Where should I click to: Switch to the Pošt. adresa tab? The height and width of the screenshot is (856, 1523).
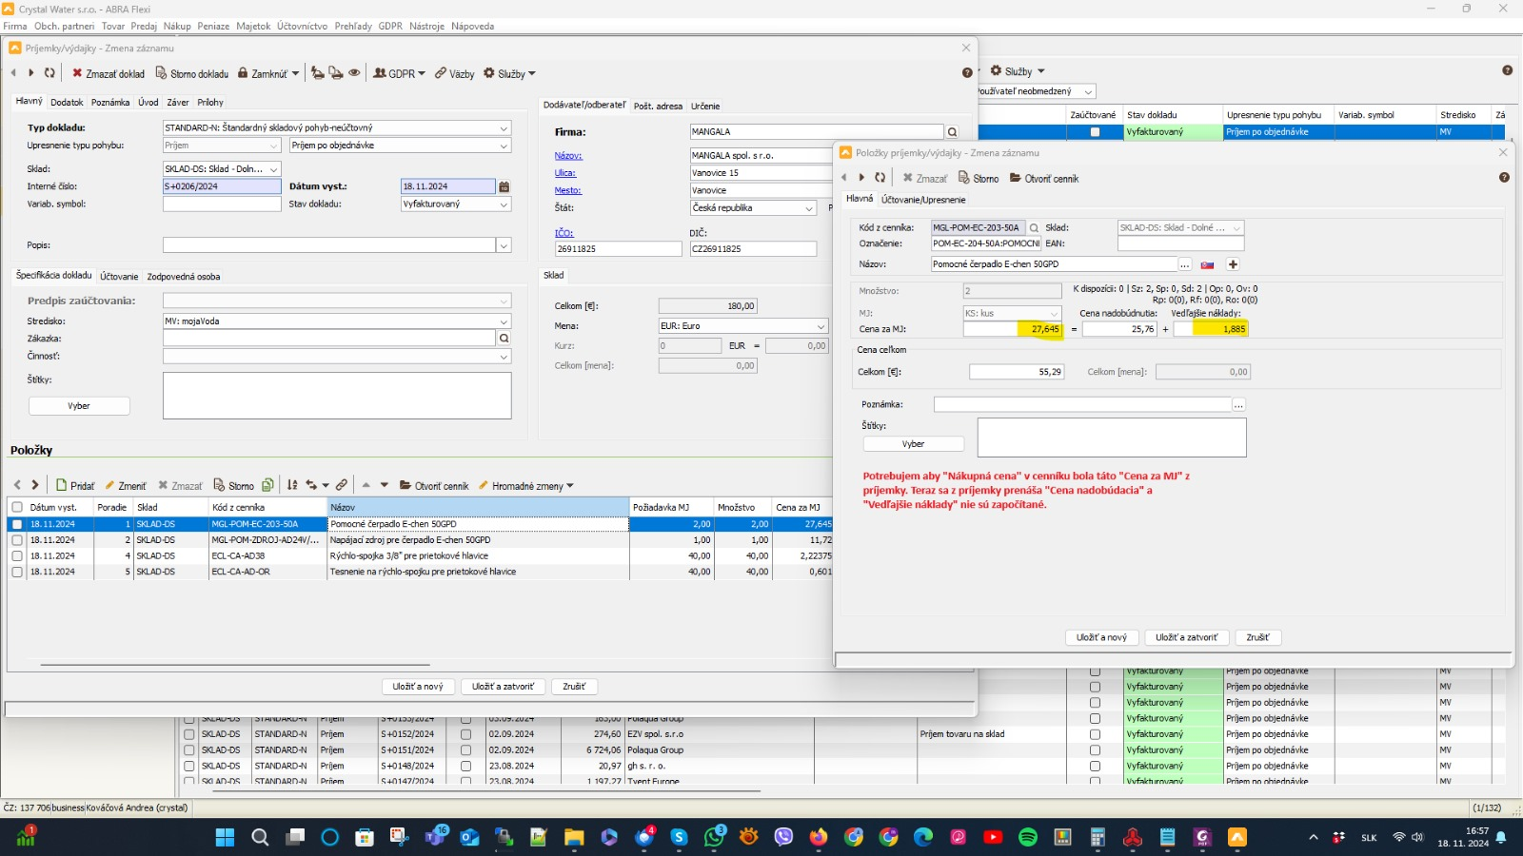658,106
